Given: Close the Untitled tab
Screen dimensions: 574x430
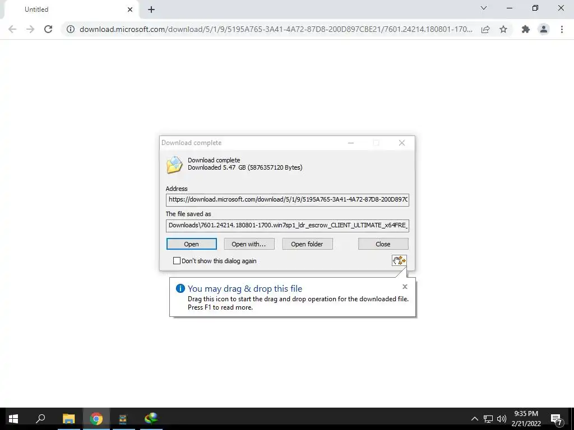Looking at the screenshot, I should 130,10.
